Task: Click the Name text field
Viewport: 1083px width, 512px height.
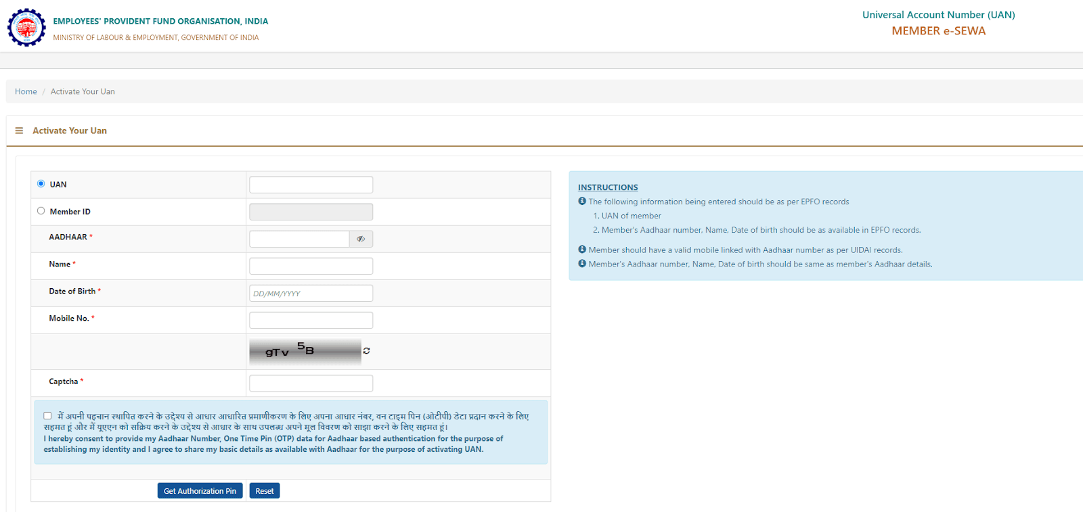Action: tap(311, 266)
